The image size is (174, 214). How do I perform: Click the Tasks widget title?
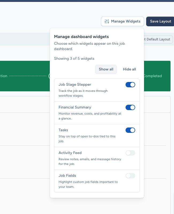click(63, 130)
